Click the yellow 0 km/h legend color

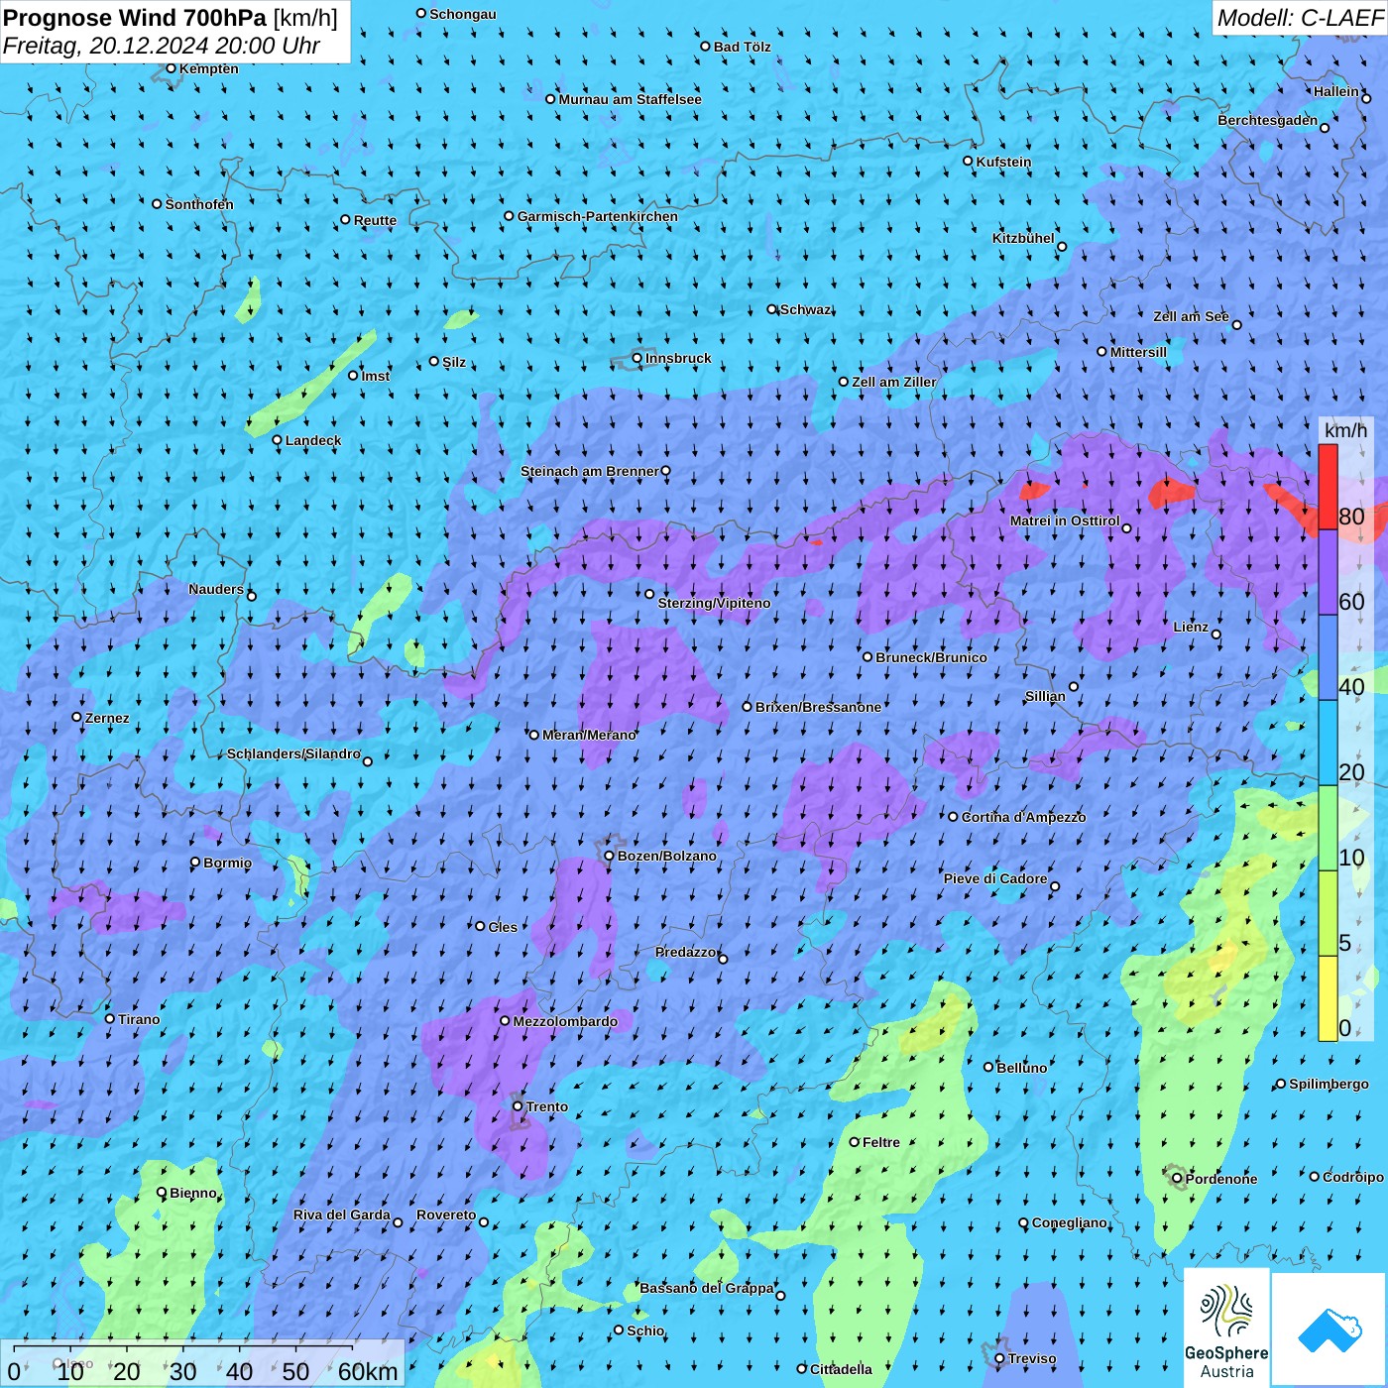(x=1328, y=998)
